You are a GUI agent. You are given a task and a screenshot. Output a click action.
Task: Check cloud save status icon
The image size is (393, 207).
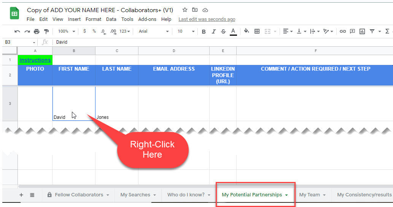click(205, 10)
